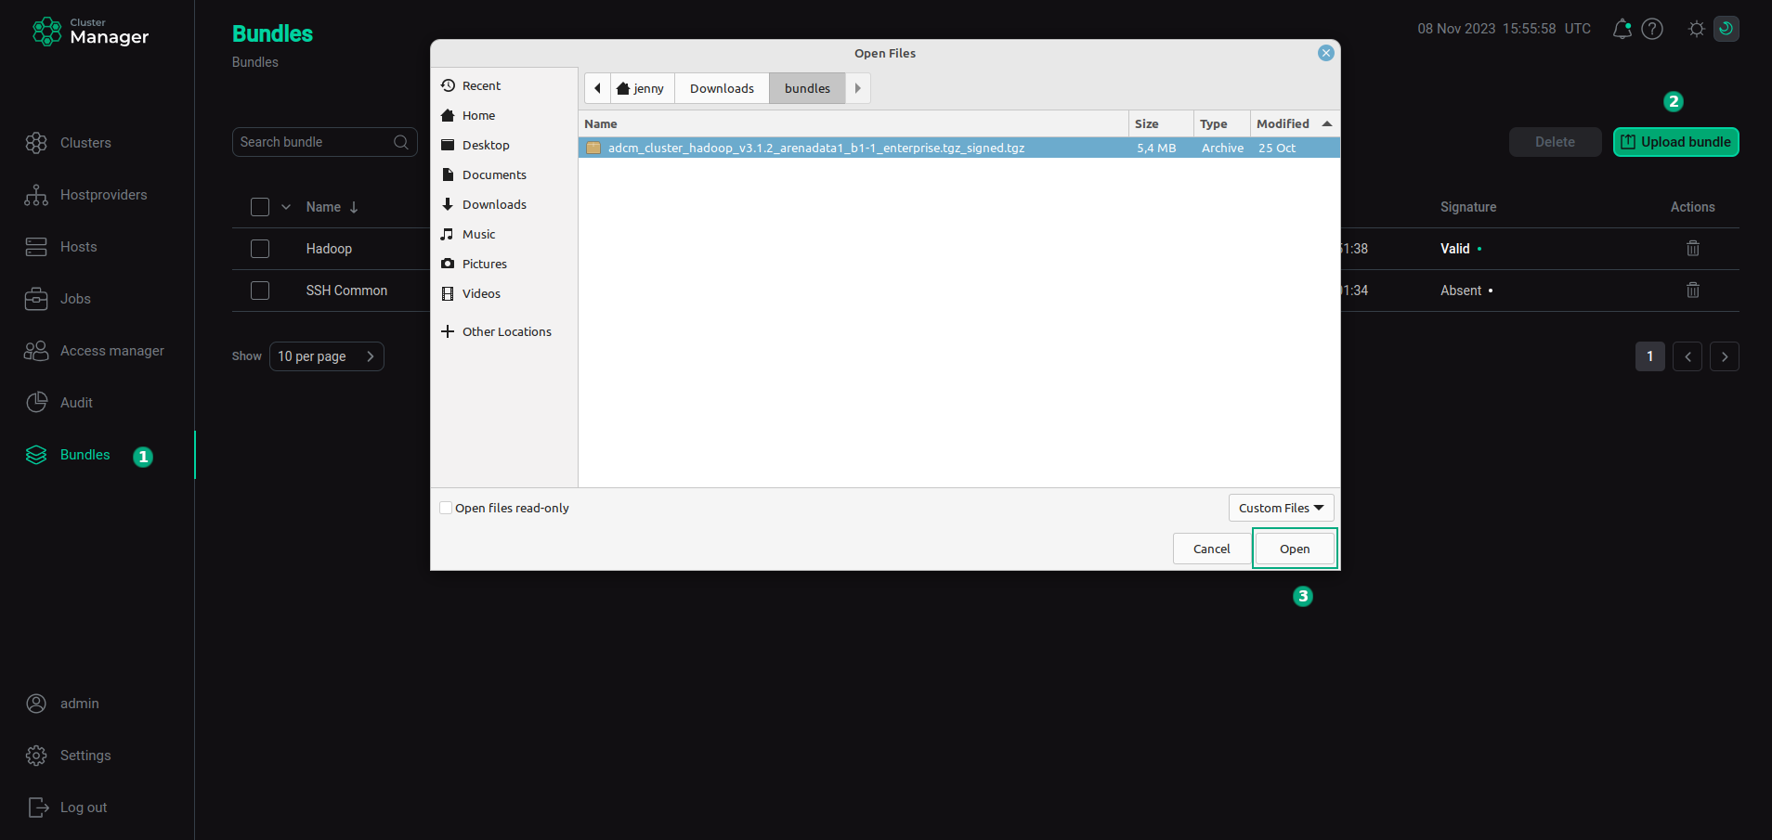The image size is (1772, 840).
Task: Click the search magnifier icon
Action: [x=401, y=142]
